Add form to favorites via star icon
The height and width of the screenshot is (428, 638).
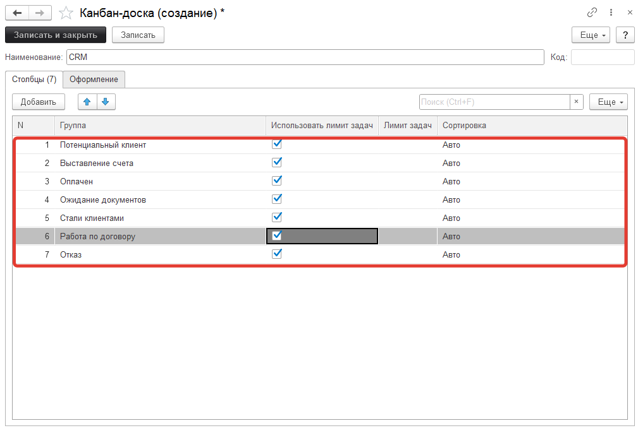pos(65,12)
